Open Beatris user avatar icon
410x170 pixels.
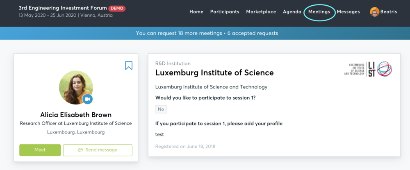tap(374, 12)
